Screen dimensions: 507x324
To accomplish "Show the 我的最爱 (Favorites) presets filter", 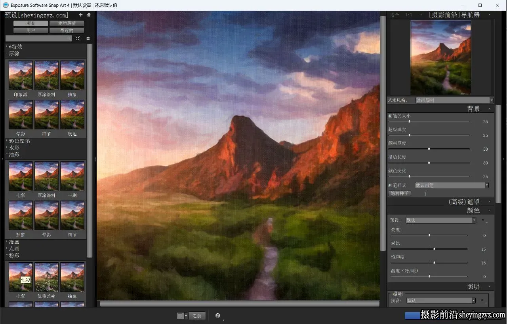I will click(x=67, y=24).
